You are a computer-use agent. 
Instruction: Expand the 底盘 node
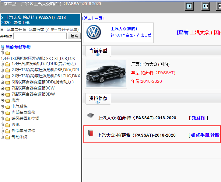[2, 100]
